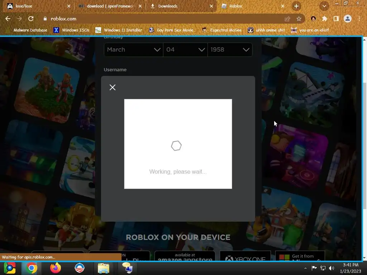Screen dimensions: 367x275
Task: Click the Microsoft store badge
Action: tap(300, 256)
